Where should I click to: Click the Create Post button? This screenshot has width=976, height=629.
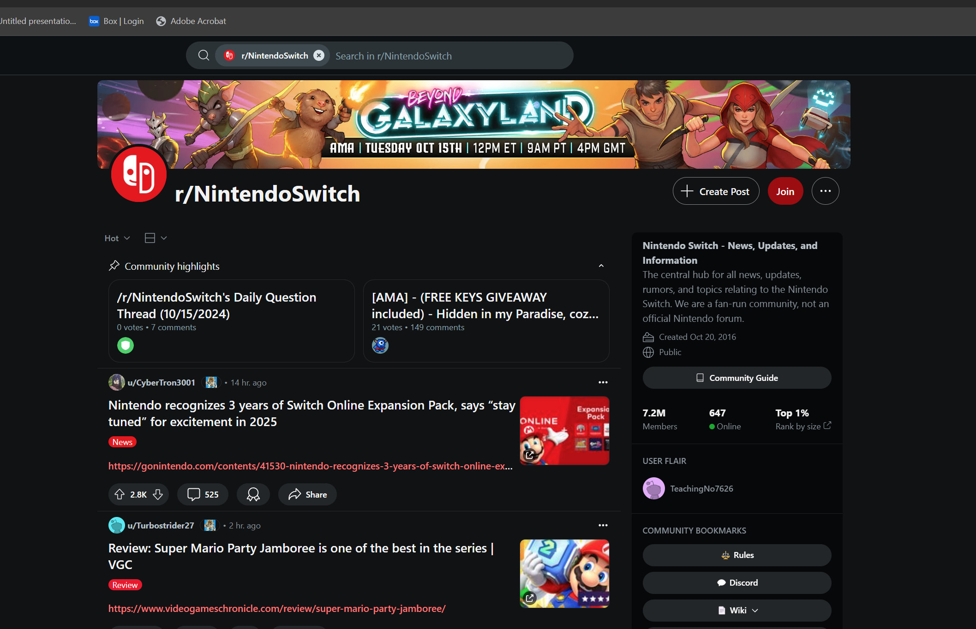tap(716, 191)
